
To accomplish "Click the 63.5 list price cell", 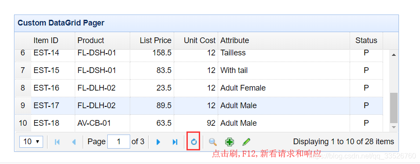I will [x=152, y=123].
